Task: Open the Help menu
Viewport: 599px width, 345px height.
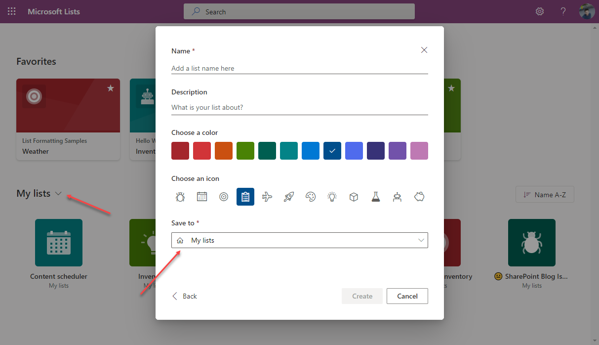Action: [x=563, y=11]
